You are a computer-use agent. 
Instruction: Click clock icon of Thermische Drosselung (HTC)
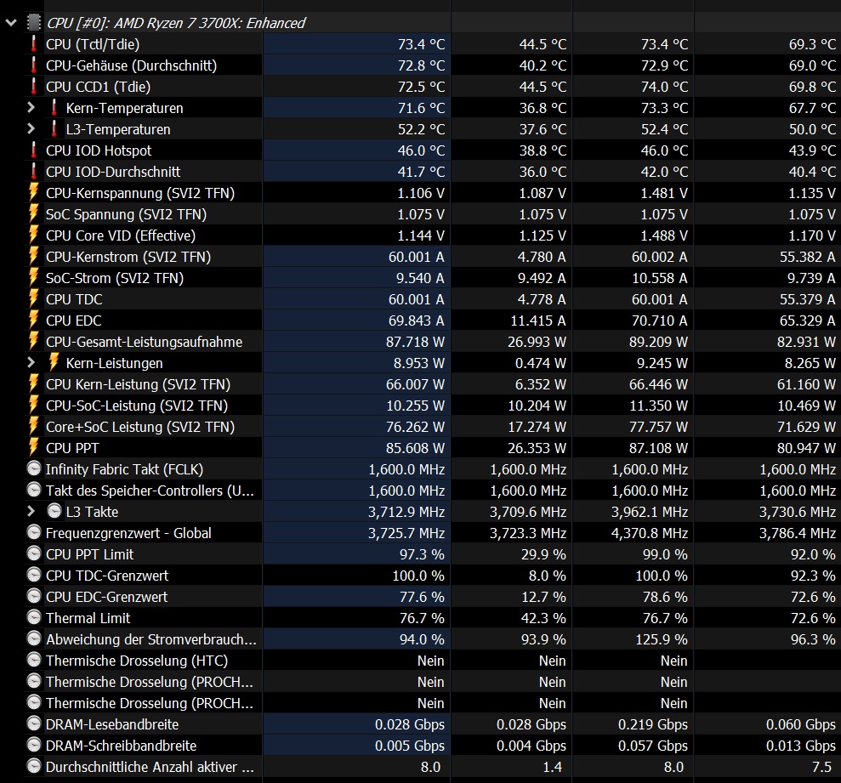click(x=34, y=661)
